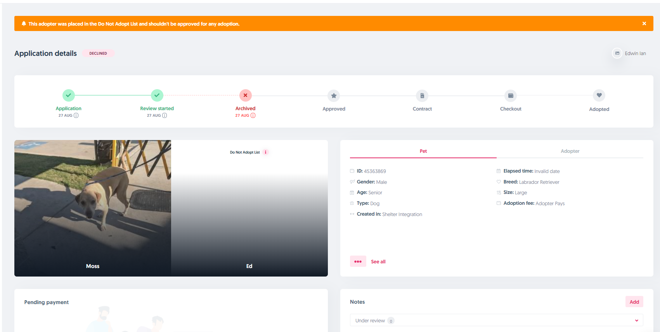Screen dimensions: 660x332
Task: Dismiss the orange Do Not Adopt warning banner
Action: 644,24
